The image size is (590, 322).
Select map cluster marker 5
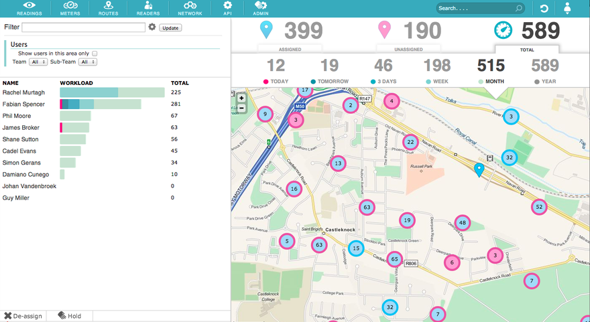point(287,241)
